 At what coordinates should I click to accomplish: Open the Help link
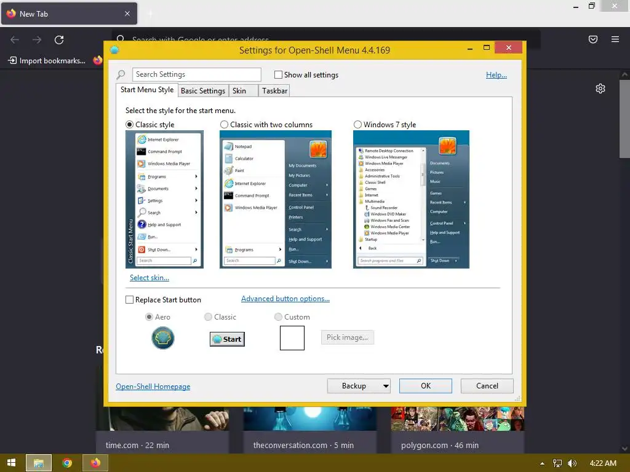pos(496,75)
